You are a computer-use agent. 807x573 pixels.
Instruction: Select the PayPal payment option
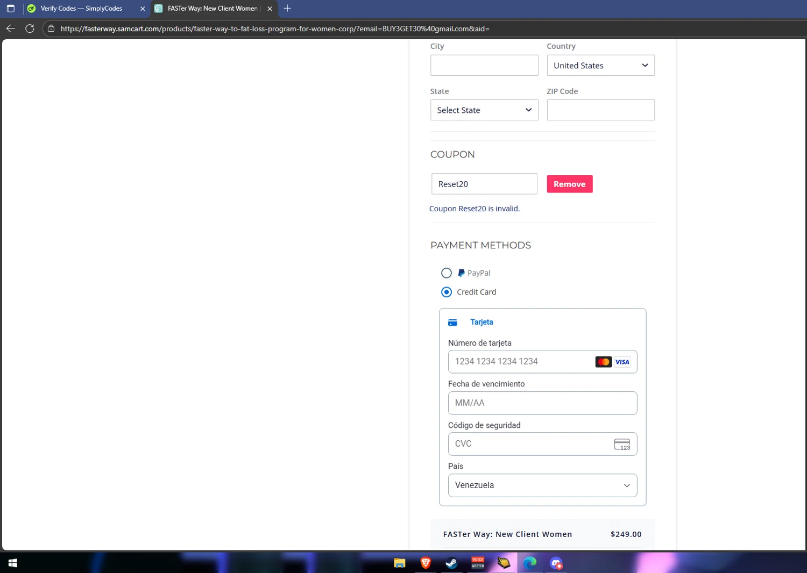tap(447, 273)
